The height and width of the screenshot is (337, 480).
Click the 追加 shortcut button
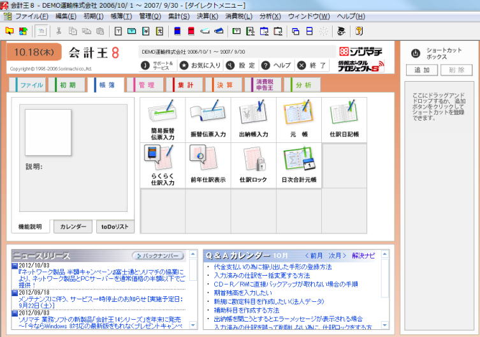[x=421, y=70]
